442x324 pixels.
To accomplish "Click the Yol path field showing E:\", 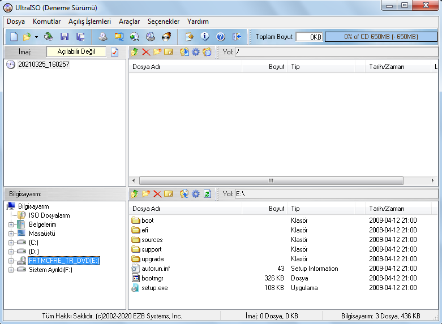I will pyautogui.click(x=336, y=194).
